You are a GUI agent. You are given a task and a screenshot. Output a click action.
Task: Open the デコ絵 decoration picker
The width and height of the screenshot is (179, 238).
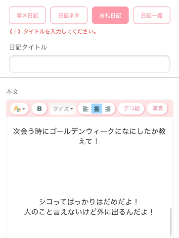[x=131, y=109]
